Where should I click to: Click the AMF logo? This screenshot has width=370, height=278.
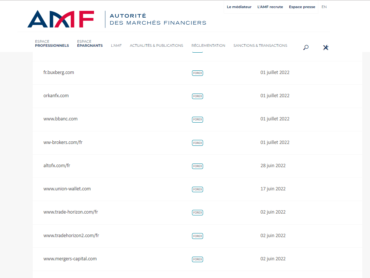coord(61,19)
